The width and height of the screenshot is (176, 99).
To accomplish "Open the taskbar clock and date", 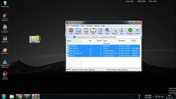I will (169, 97).
